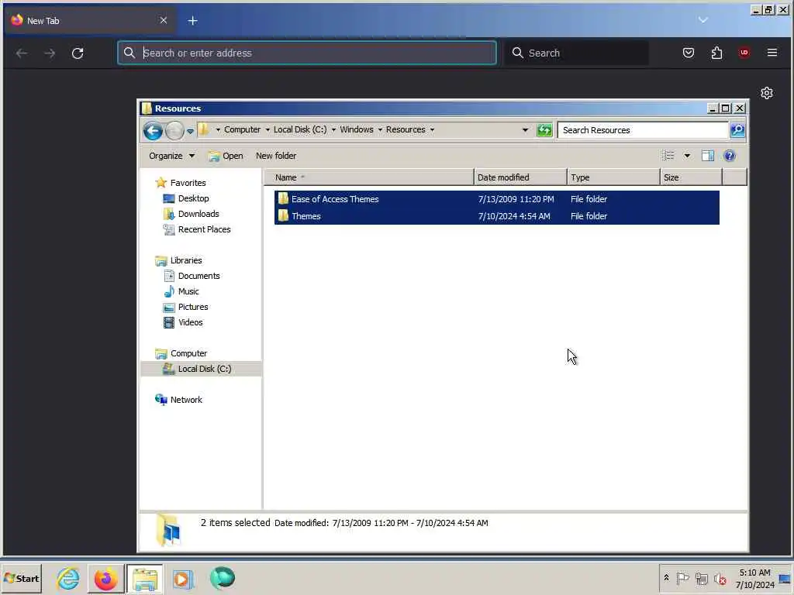Open Documents library
Image resolution: width=794 pixels, height=595 pixels.
click(198, 277)
